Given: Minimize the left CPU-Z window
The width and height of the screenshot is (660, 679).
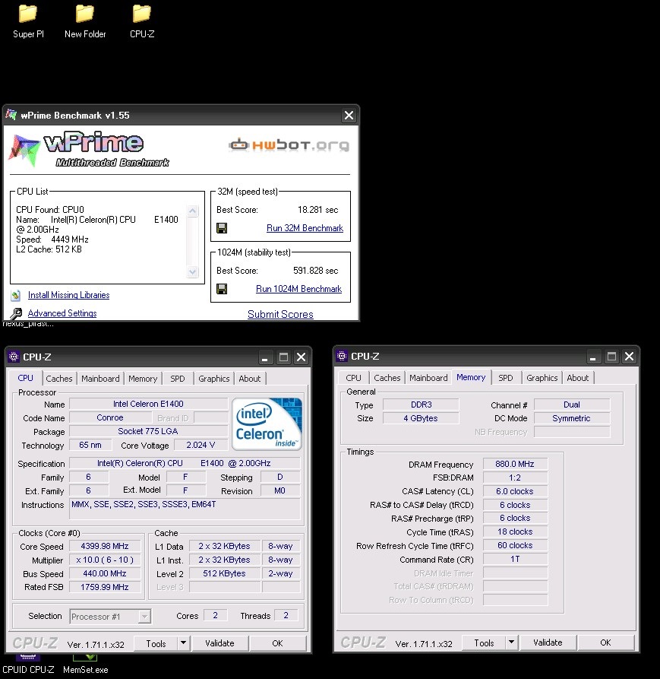Looking at the screenshot, I should coord(265,357).
